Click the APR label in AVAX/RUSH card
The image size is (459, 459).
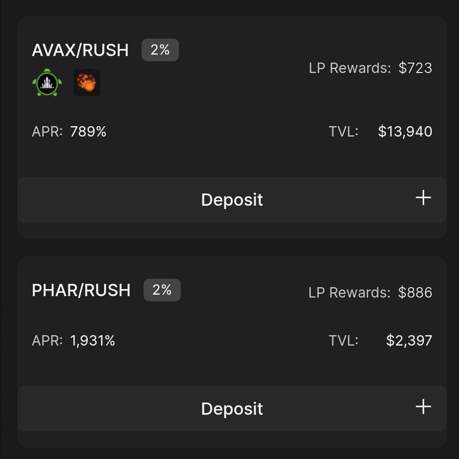click(47, 131)
